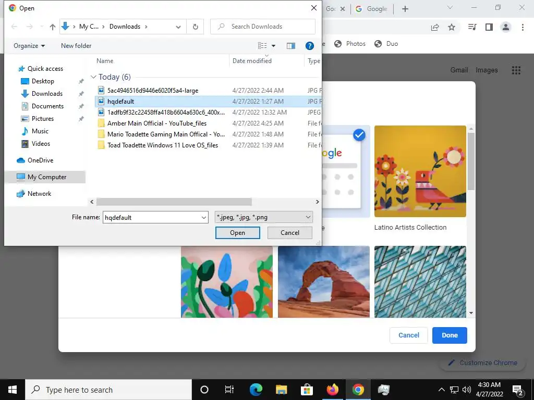Create a New folder

pos(76,46)
